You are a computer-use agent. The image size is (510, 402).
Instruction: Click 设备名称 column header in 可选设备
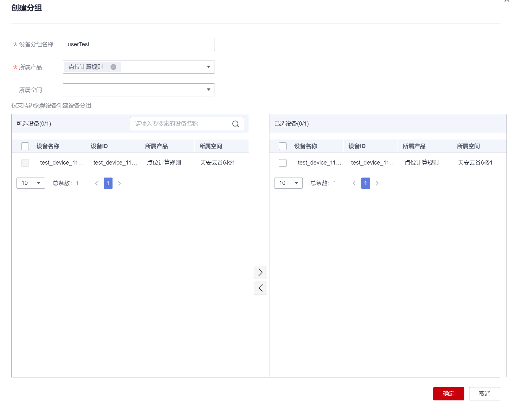click(x=48, y=146)
